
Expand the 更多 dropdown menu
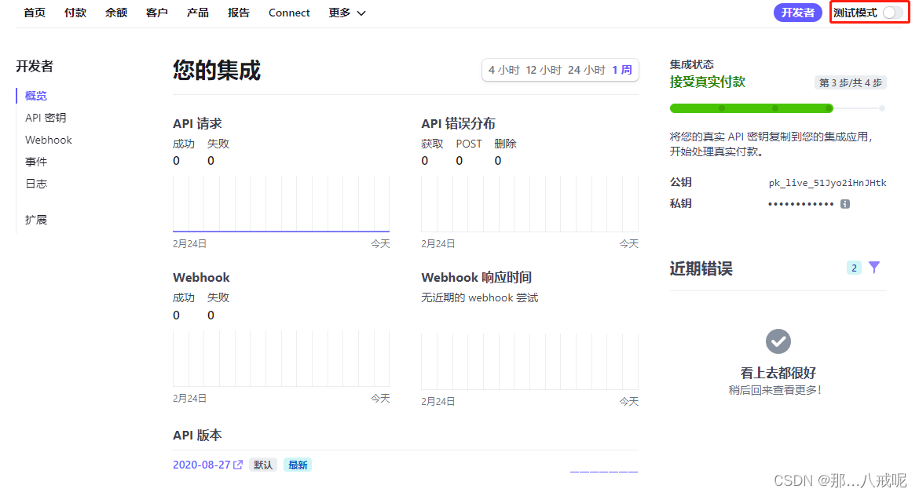pyautogui.click(x=346, y=13)
